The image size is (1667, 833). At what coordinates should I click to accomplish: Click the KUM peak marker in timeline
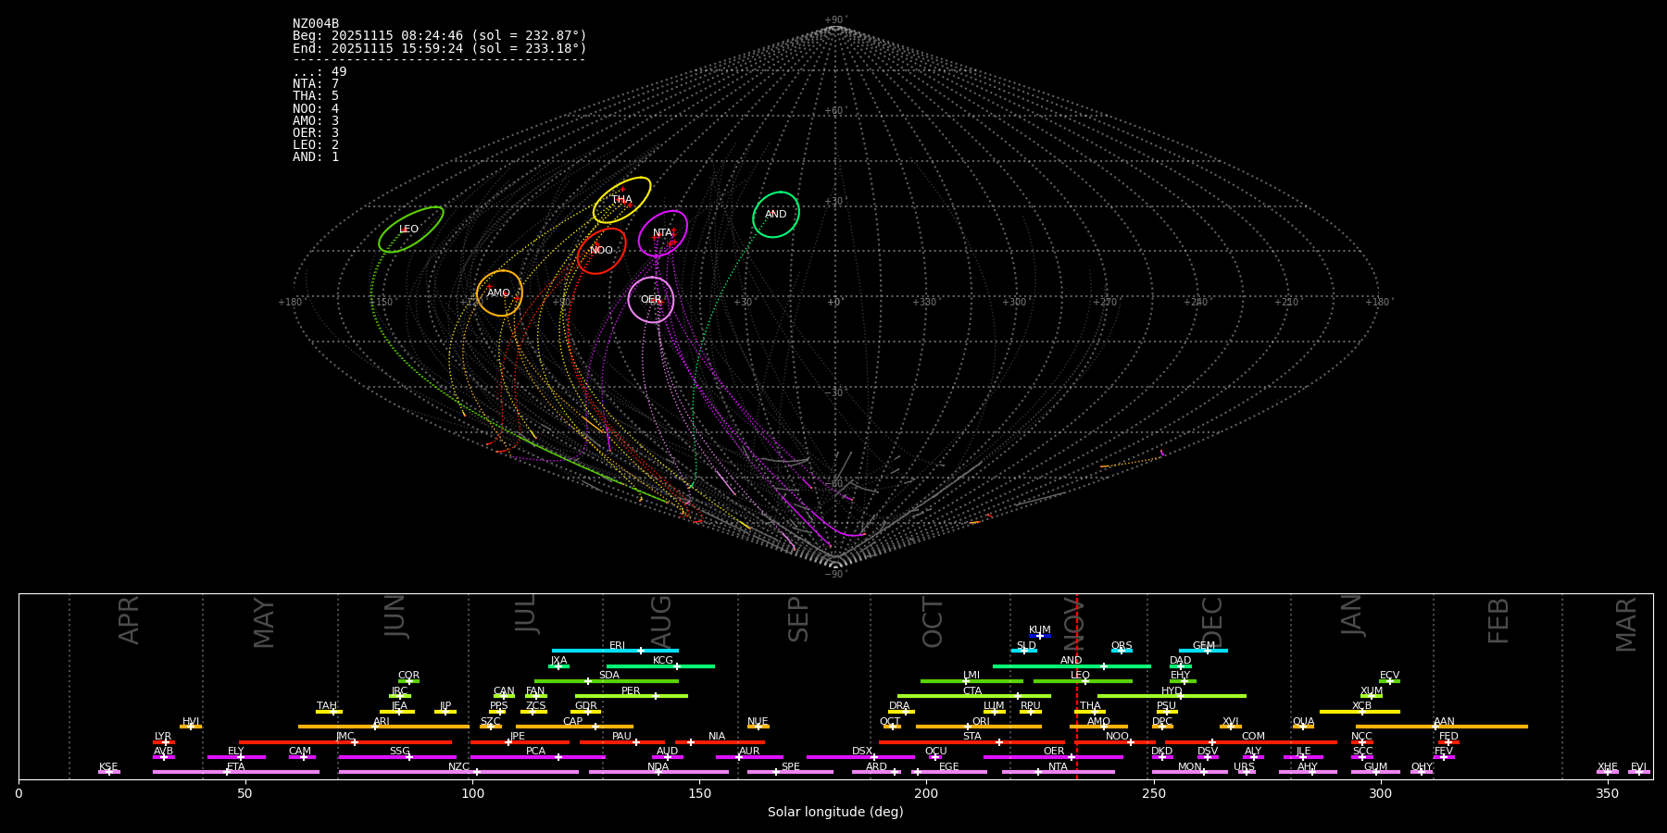coord(1039,636)
